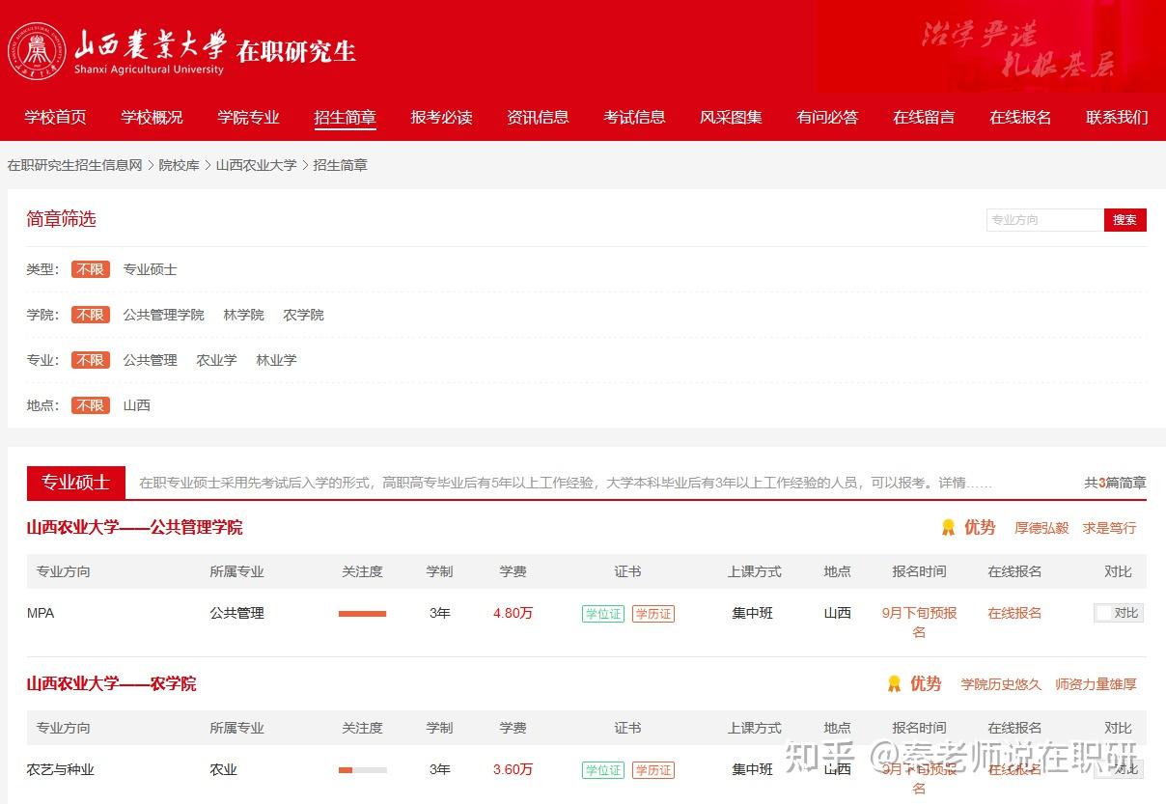The height and width of the screenshot is (804, 1166).
Task: Open 学校首页 nav item
Action: pos(55,117)
